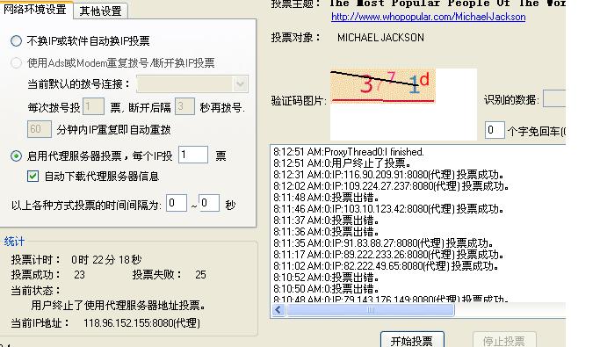The width and height of the screenshot is (600, 347).
Task: Select log line 8:10:50 投票出错
Action: pyautogui.click(x=326, y=289)
